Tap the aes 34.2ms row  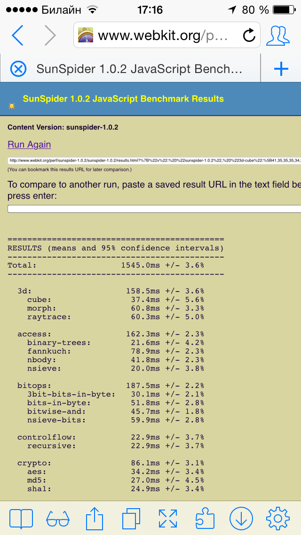pyautogui.click(x=116, y=471)
